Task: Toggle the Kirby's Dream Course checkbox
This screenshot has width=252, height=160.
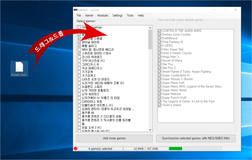Action: (x=160, y=53)
